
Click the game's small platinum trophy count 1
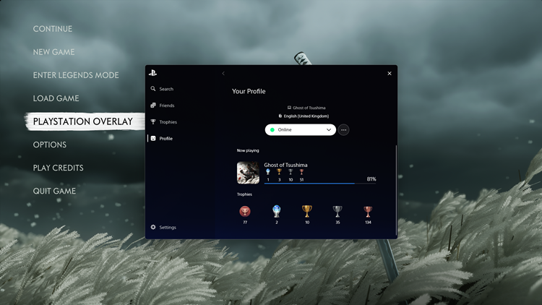pos(268,180)
